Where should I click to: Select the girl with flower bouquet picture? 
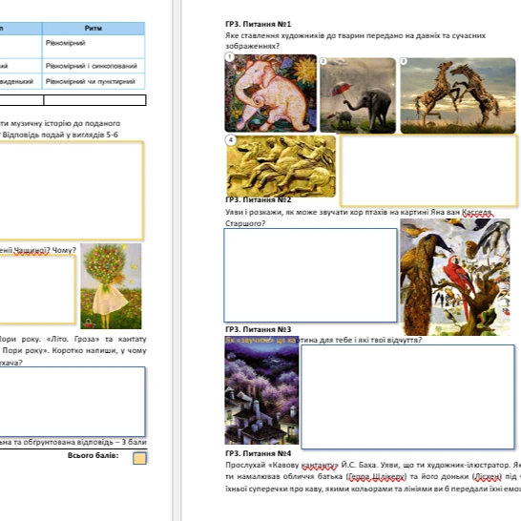pyautogui.click(x=111, y=286)
